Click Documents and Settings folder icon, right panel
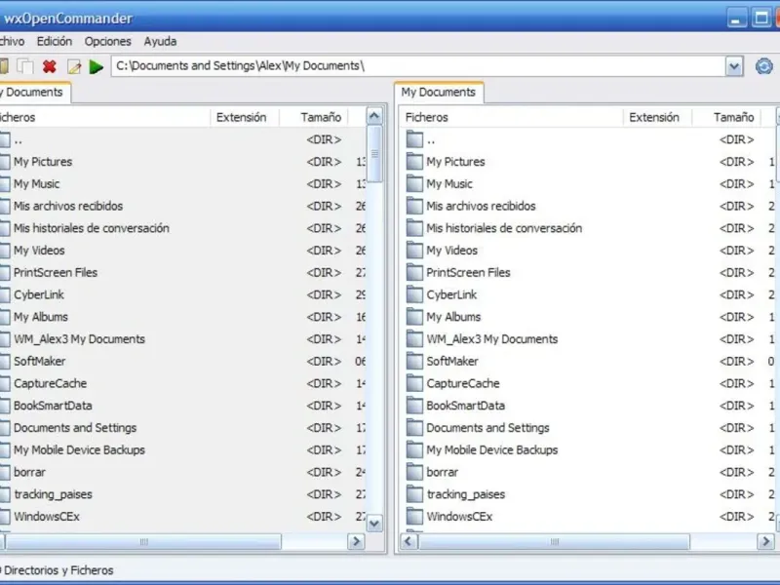Image resolution: width=780 pixels, height=585 pixels. point(414,427)
